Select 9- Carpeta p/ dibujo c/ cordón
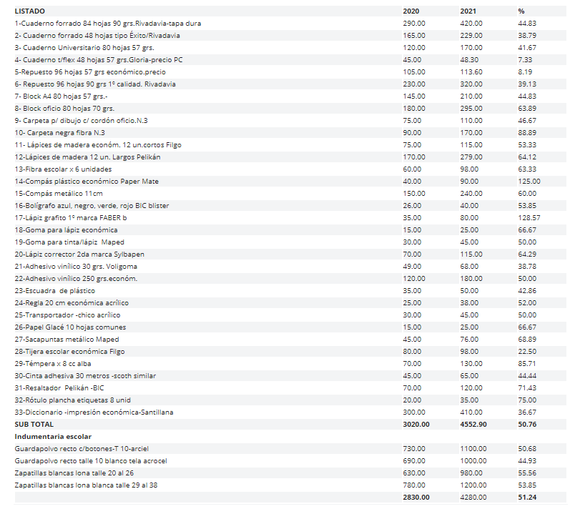The image size is (580, 514). click(290, 121)
